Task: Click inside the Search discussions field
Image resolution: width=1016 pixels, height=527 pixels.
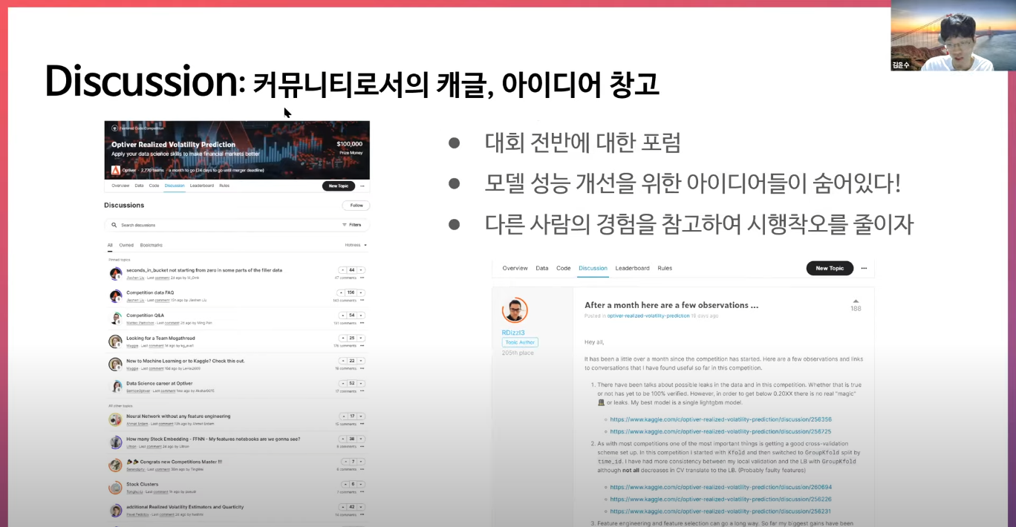Action: point(237,224)
